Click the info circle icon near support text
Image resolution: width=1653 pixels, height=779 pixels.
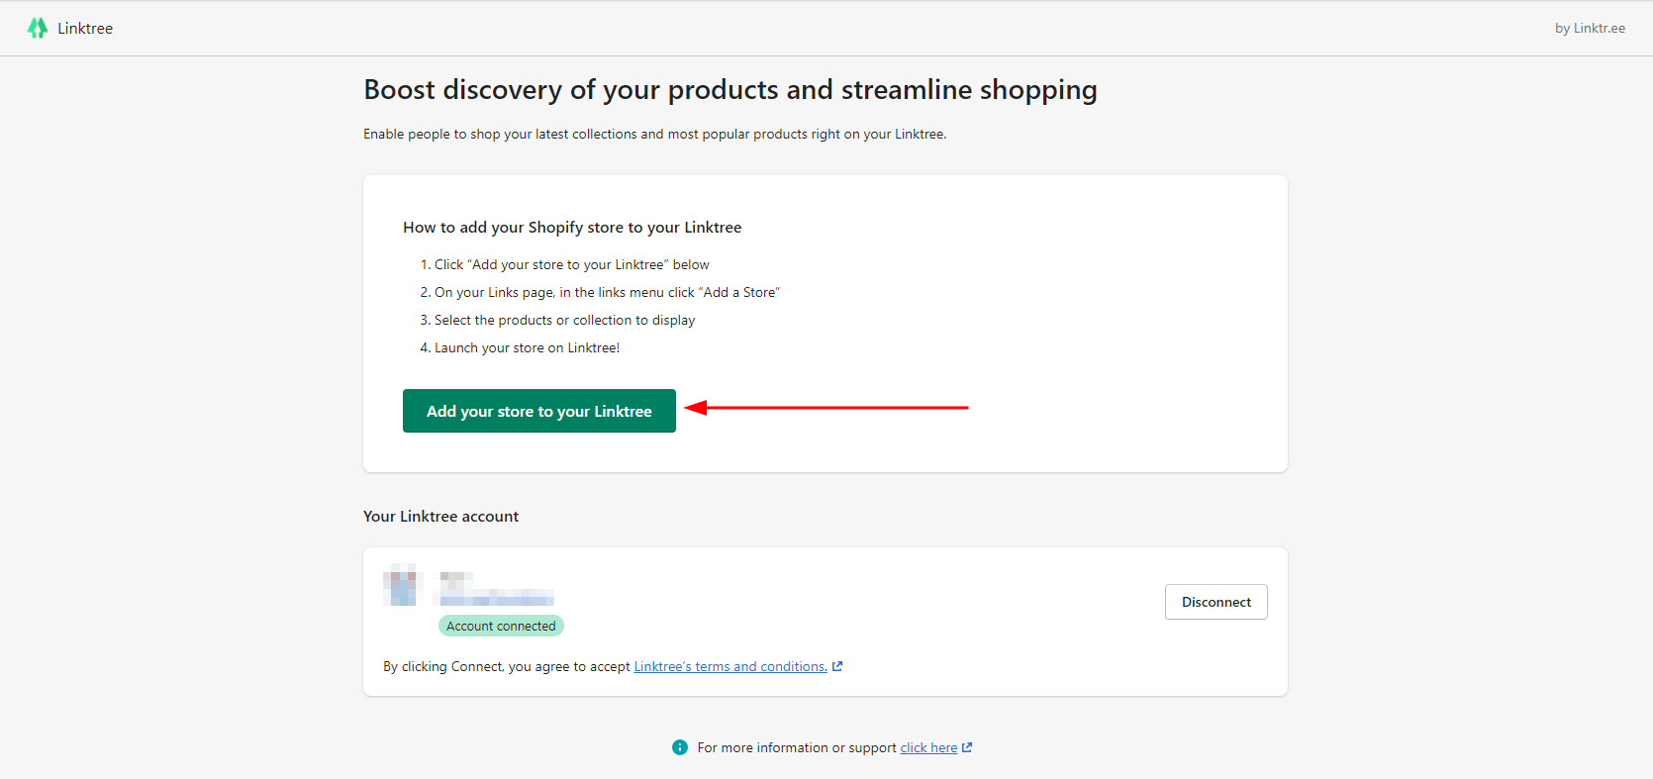point(680,747)
